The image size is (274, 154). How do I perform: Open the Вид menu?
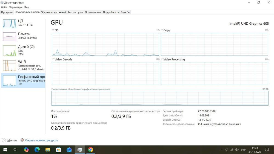tap(26, 7)
